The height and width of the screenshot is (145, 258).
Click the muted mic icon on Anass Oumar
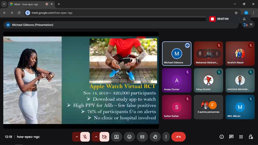[x=187, y=72]
